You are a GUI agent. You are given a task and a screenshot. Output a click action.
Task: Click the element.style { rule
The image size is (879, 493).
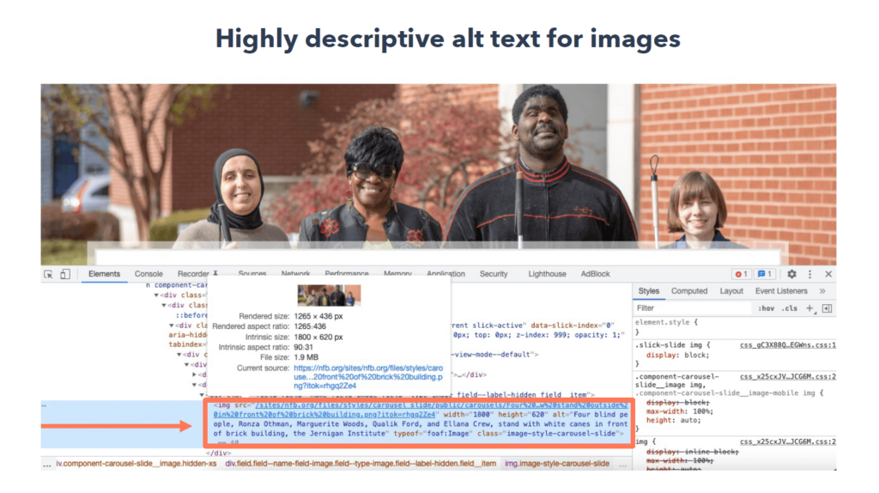(x=666, y=322)
